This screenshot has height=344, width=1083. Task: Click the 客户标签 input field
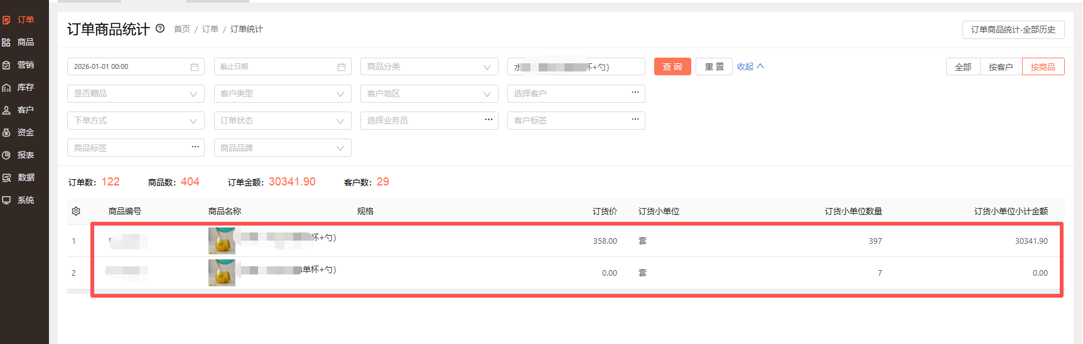[576, 120]
